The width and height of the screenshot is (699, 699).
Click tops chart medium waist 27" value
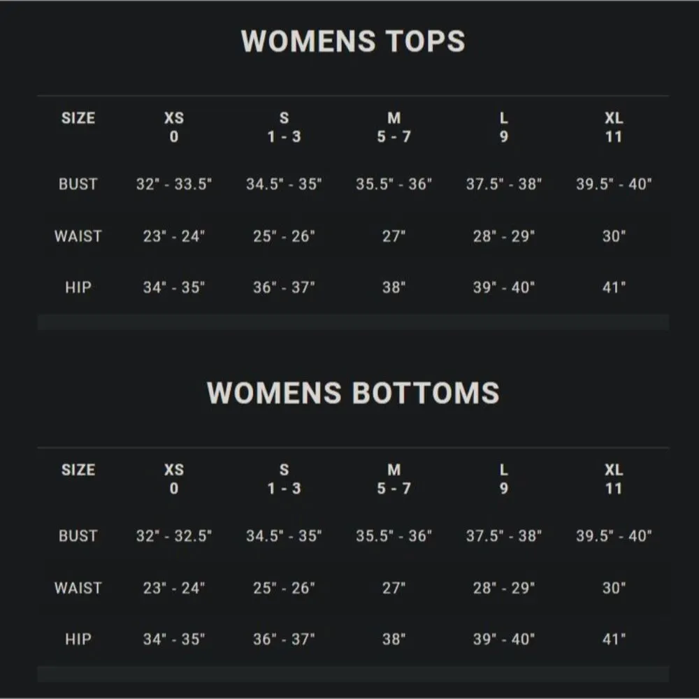click(394, 236)
